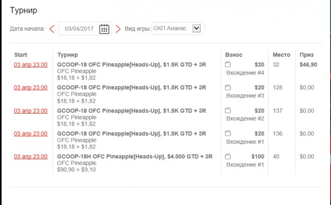331x205 pixels.
Task: Open start time link for GCOOP-18H row
Action: point(31,156)
